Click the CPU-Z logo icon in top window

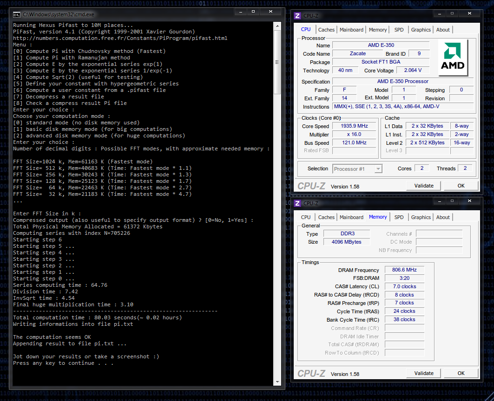(x=297, y=16)
